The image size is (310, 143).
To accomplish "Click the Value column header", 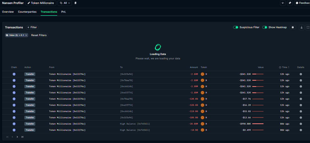I will (260, 67).
